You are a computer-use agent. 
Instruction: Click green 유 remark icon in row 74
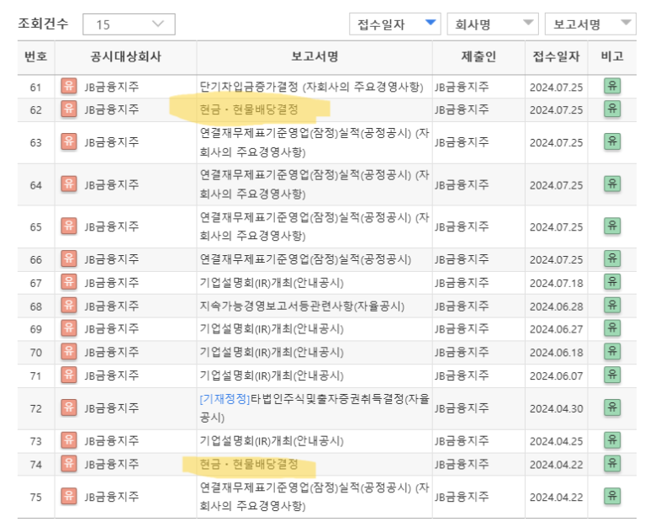pyautogui.click(x=612, y=464)
